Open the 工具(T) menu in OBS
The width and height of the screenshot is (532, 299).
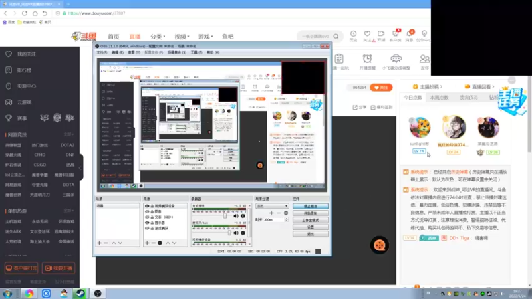(196, 52)
